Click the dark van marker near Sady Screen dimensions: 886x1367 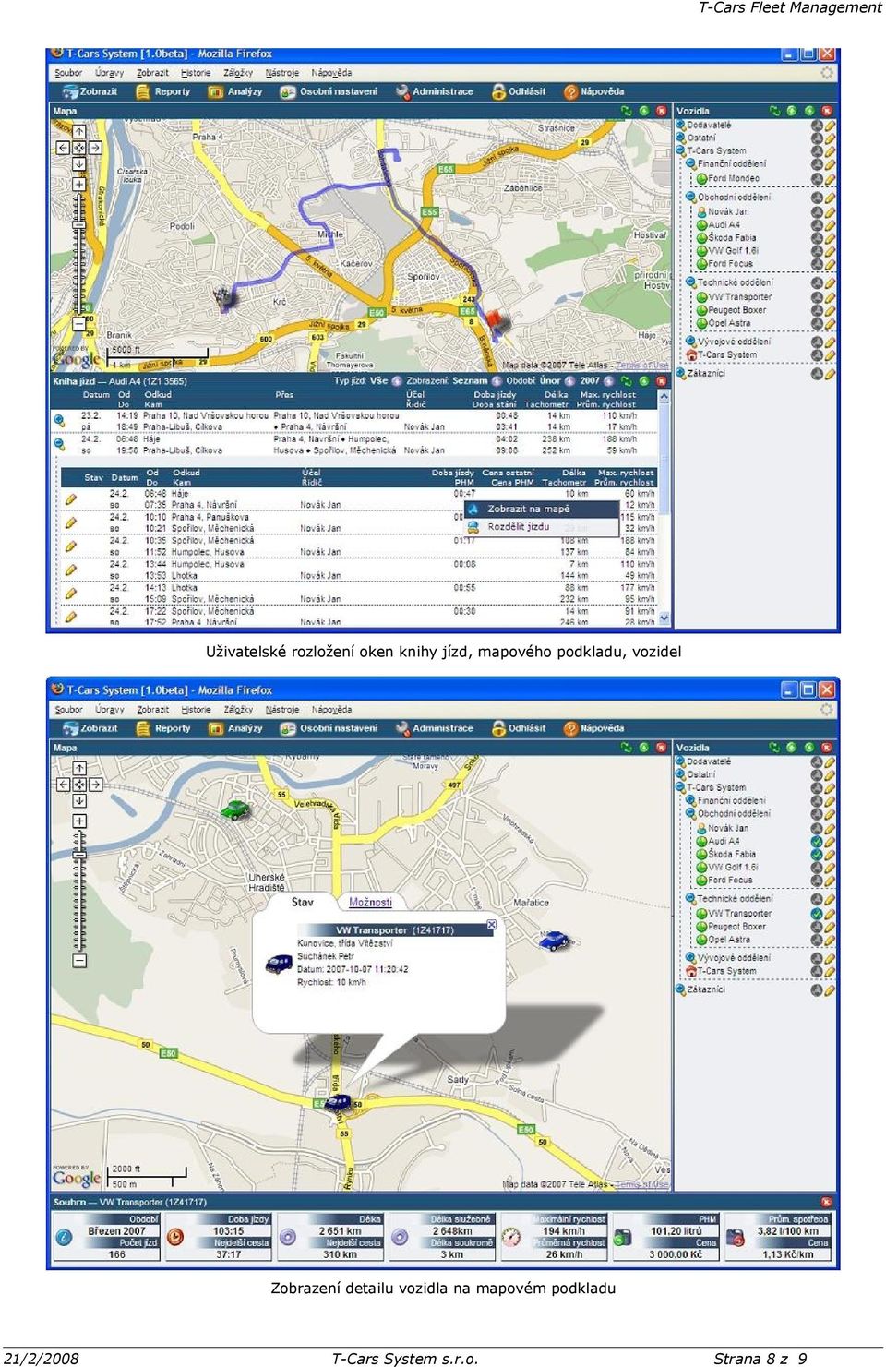pos(338,1102)
